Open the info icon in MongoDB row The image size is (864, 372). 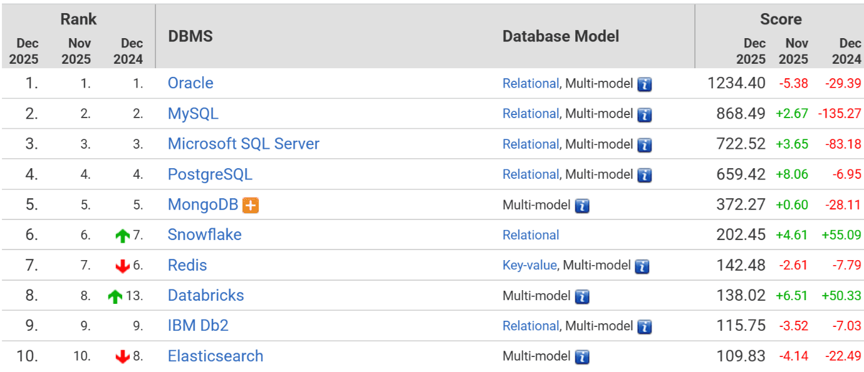pos(582,206)
